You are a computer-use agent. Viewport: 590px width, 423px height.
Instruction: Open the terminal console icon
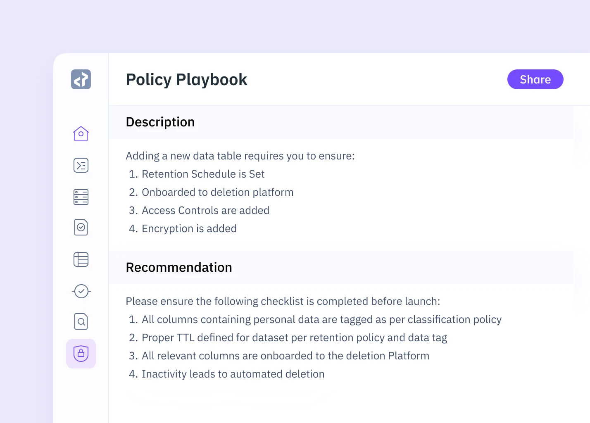(x=81, y=165)
